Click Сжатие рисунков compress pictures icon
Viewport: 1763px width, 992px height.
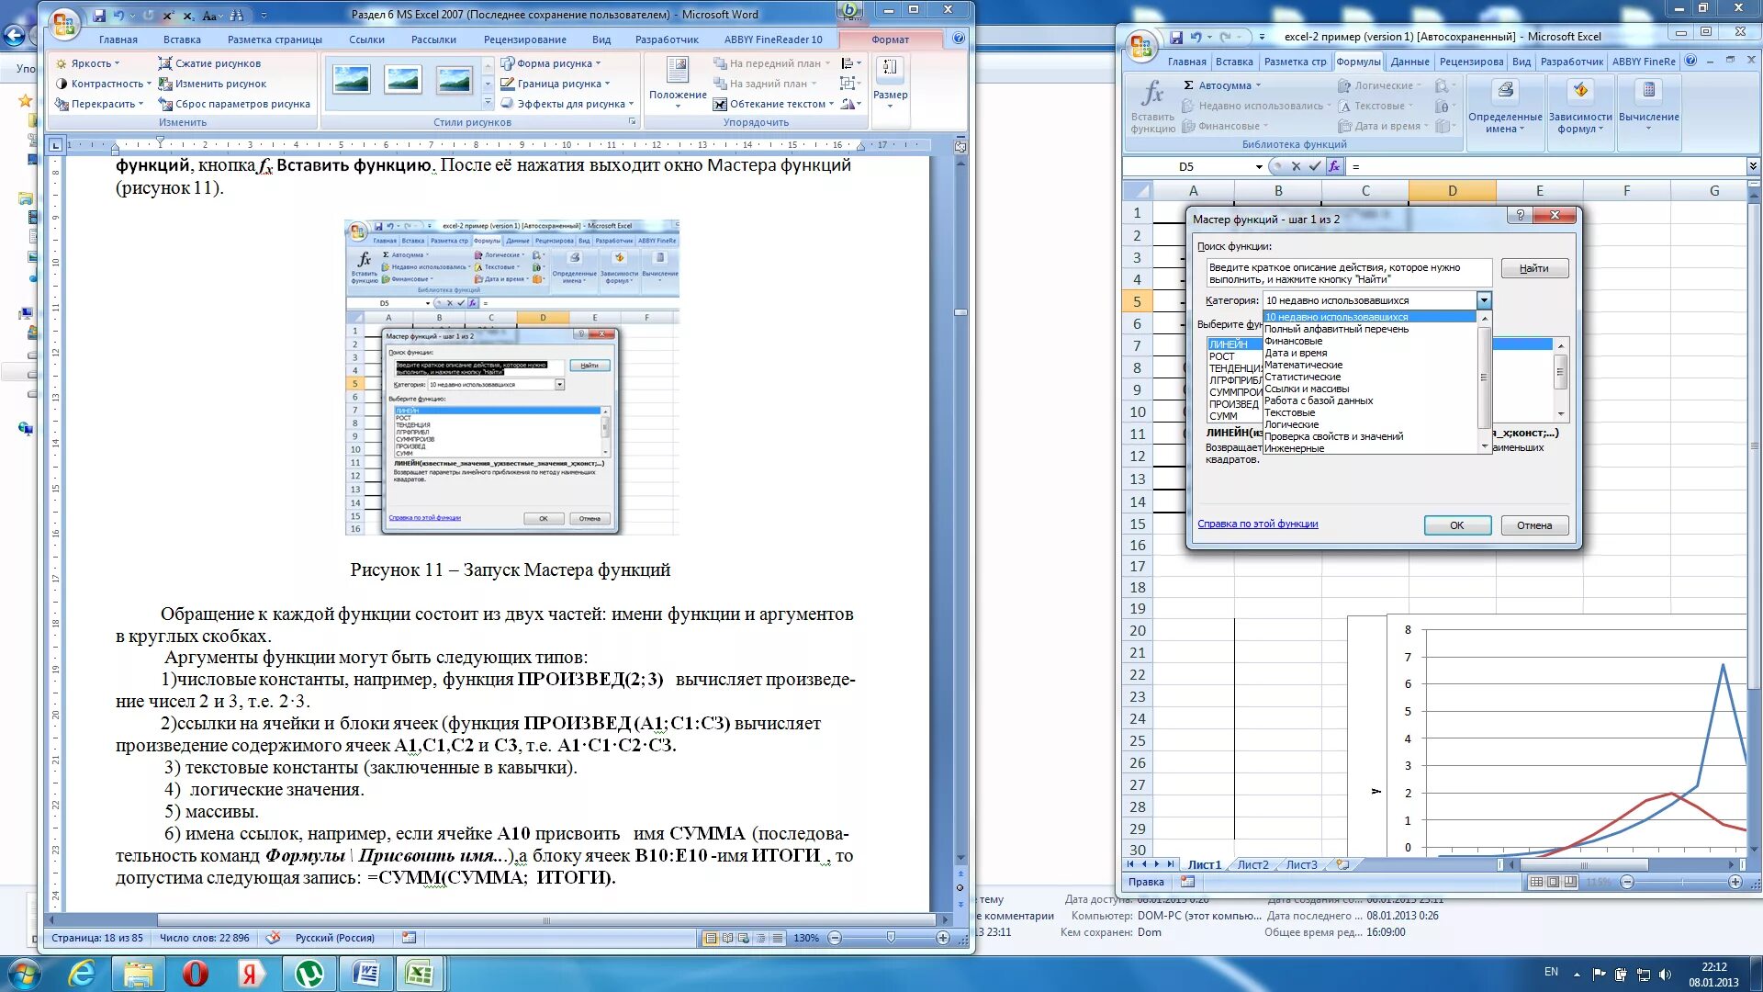point(165,63)
